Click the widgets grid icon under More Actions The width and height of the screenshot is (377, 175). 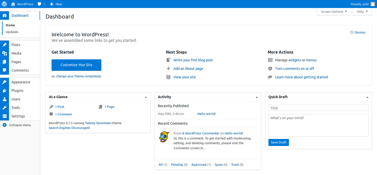pos(270,60)
